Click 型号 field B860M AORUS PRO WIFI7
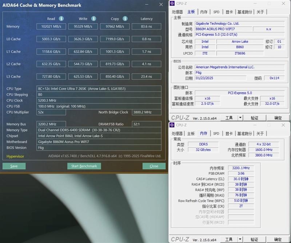The height and width of the screenshot is (243, 291). (x=223, y=29)
